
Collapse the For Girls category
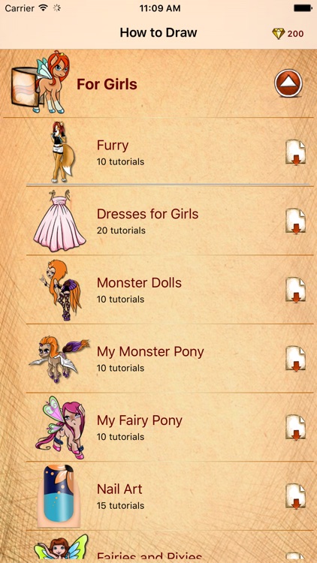[x=288, y=83]
